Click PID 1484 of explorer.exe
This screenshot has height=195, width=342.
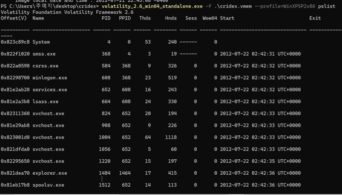pos(104,173)
